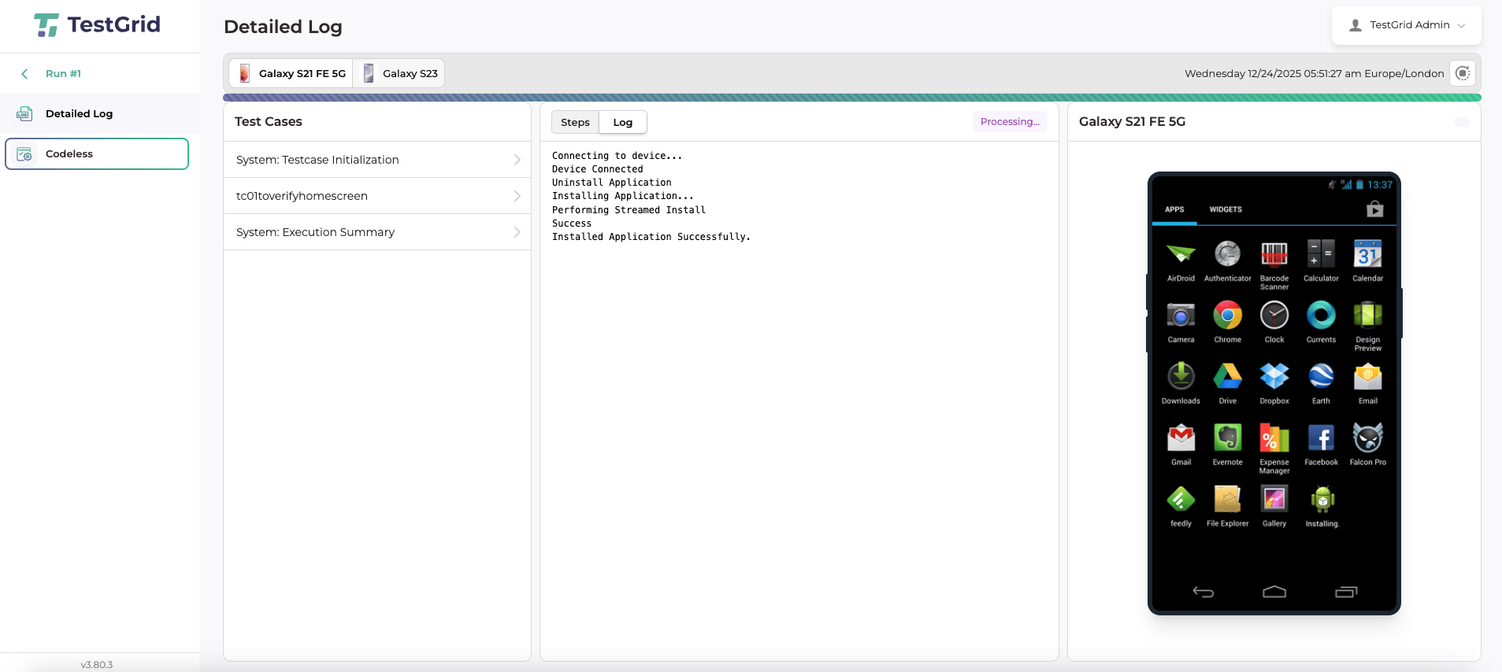Switch to the Steps view
The height and width of the screenshot is (672, 1502).
tap(575, 123)
